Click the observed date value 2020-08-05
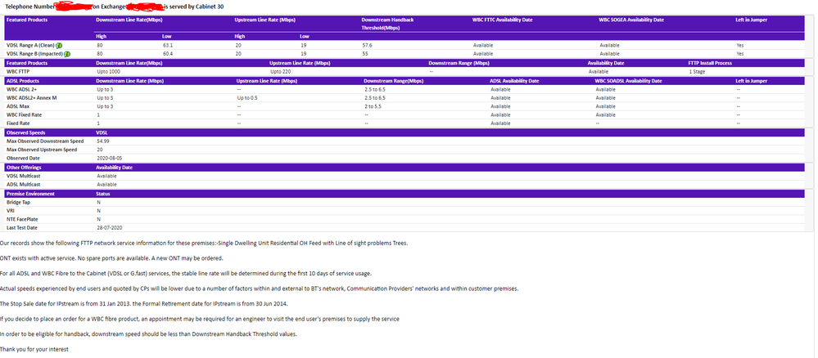The width and height of the screenshot is (818, 358). point(109,159)
